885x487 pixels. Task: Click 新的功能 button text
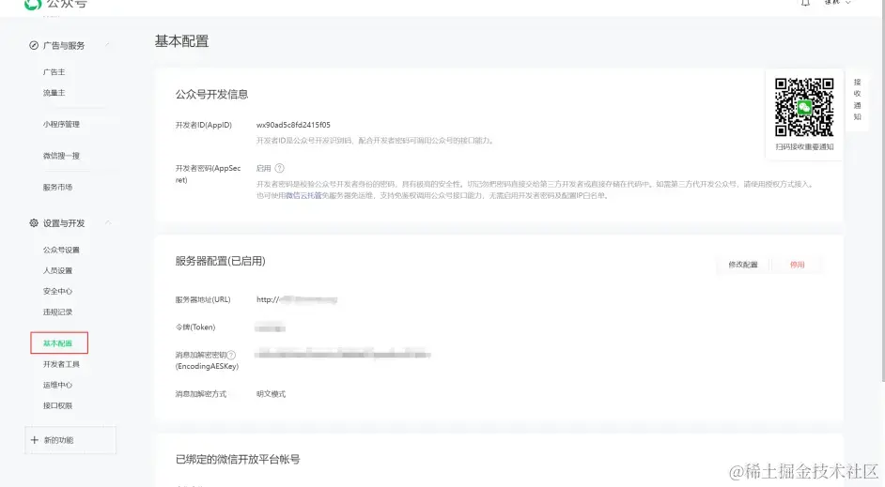coord(58,440)
